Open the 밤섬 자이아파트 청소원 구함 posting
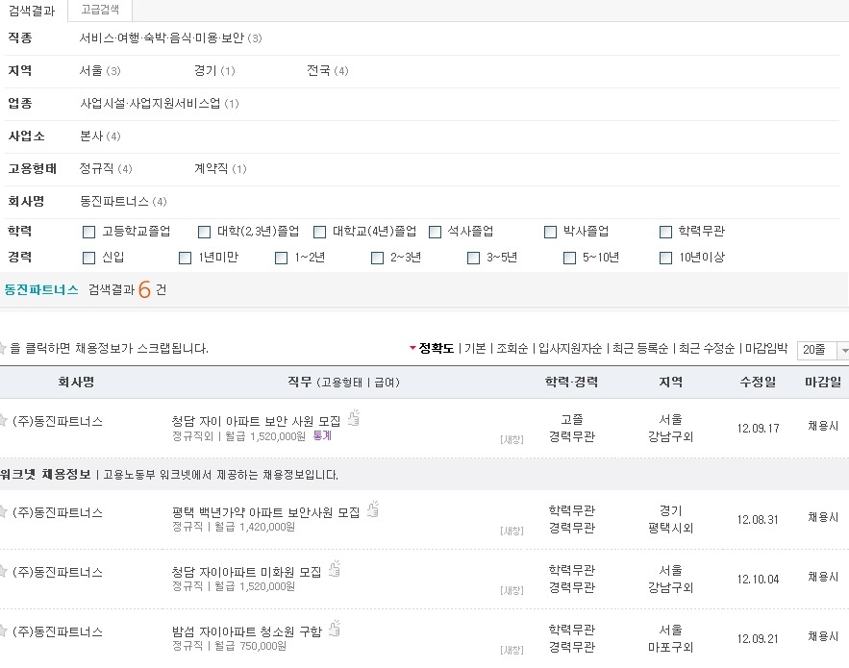849x668 pixels. click(x=246, y=631)
